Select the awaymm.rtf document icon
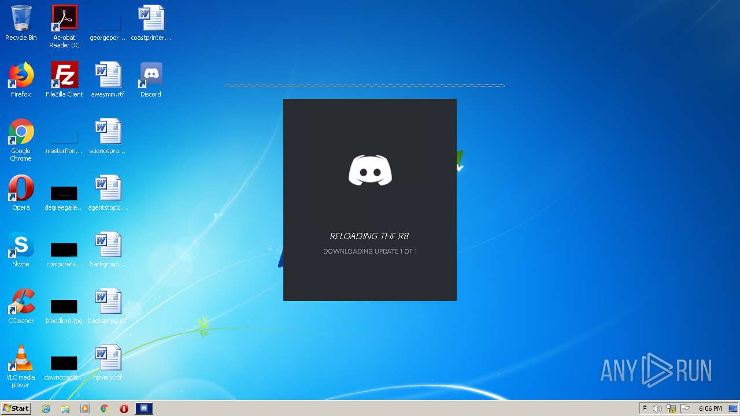This screenshot has width=740, height=416. pos(108,80)
